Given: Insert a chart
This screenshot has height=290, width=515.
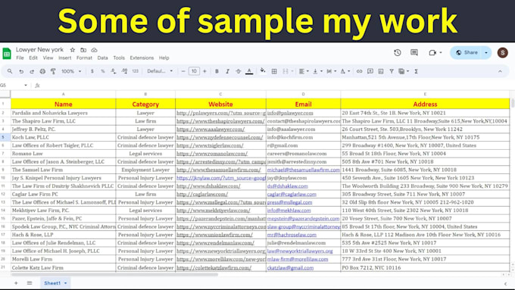Looking at the screenshot, I should pos(381,71).
